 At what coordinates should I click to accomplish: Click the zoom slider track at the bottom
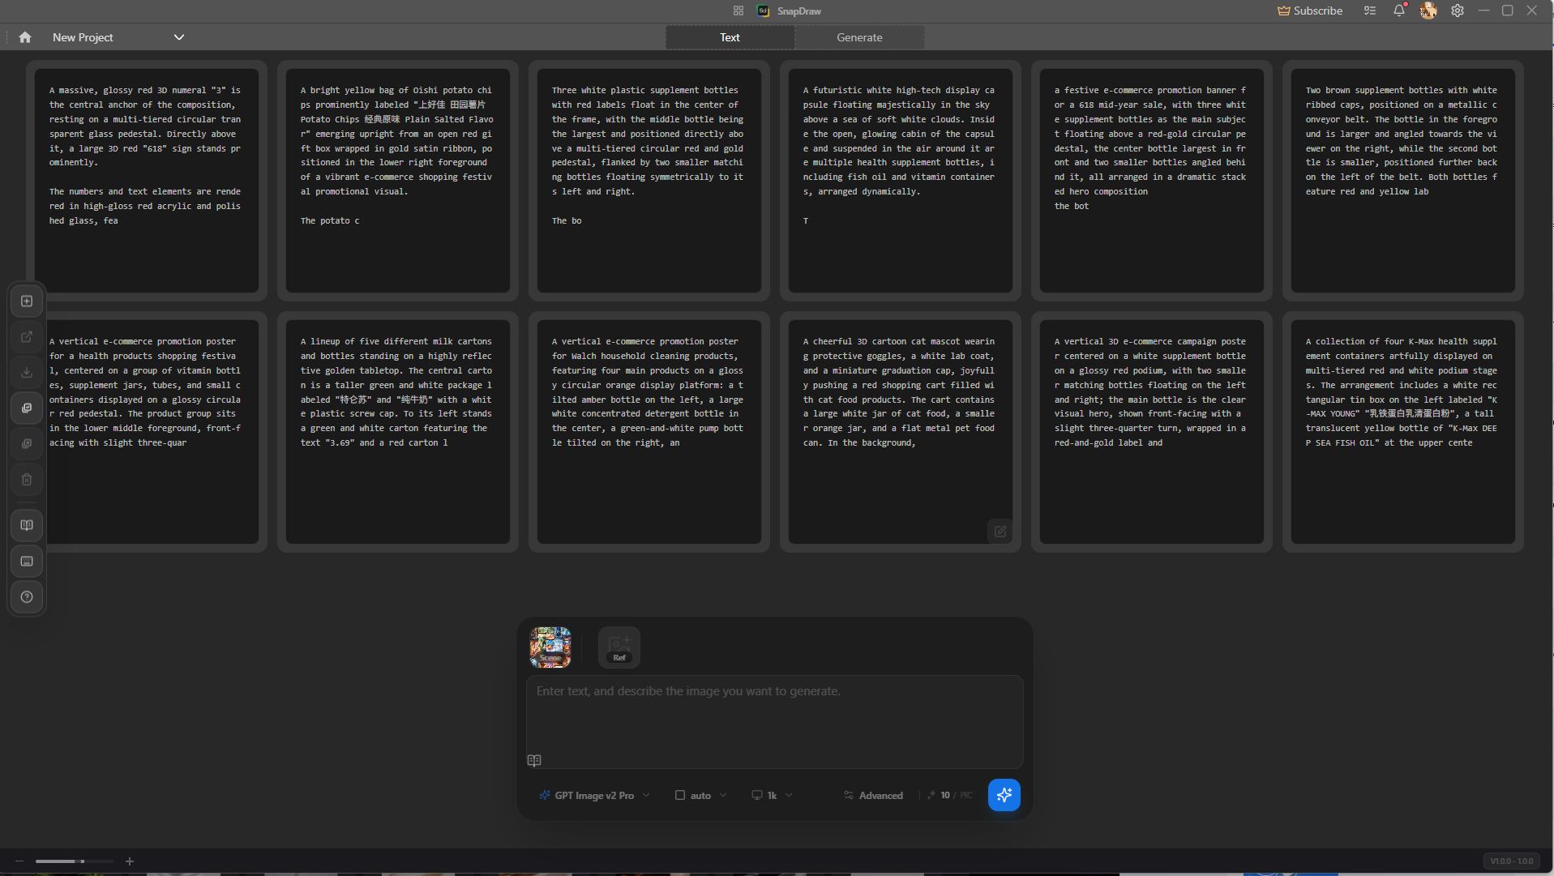(74, 861)
